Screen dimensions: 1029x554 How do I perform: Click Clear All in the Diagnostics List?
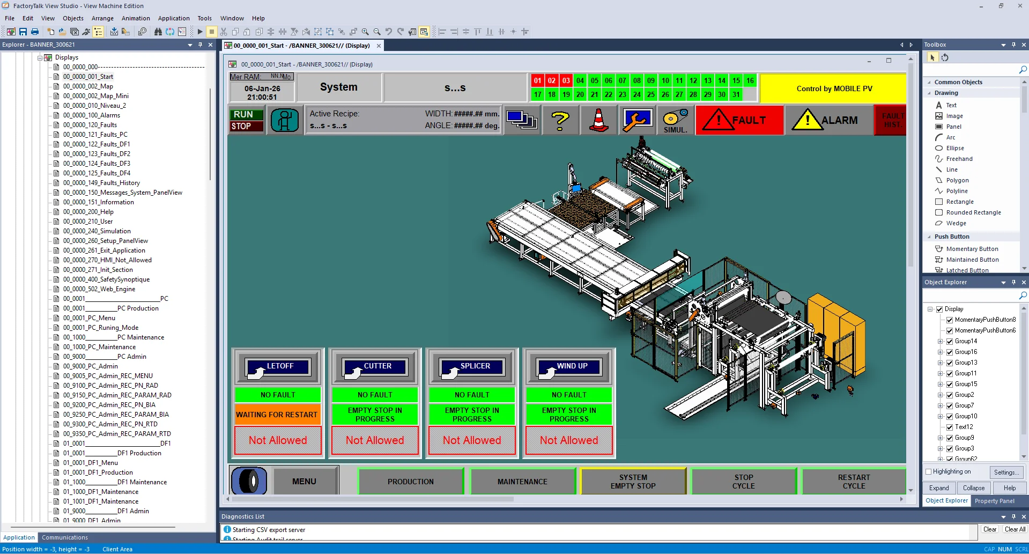[x=1014, y=529]
